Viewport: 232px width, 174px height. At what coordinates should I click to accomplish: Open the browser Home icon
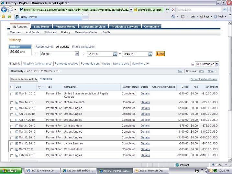pyautogui.click(x=173, y=16)
